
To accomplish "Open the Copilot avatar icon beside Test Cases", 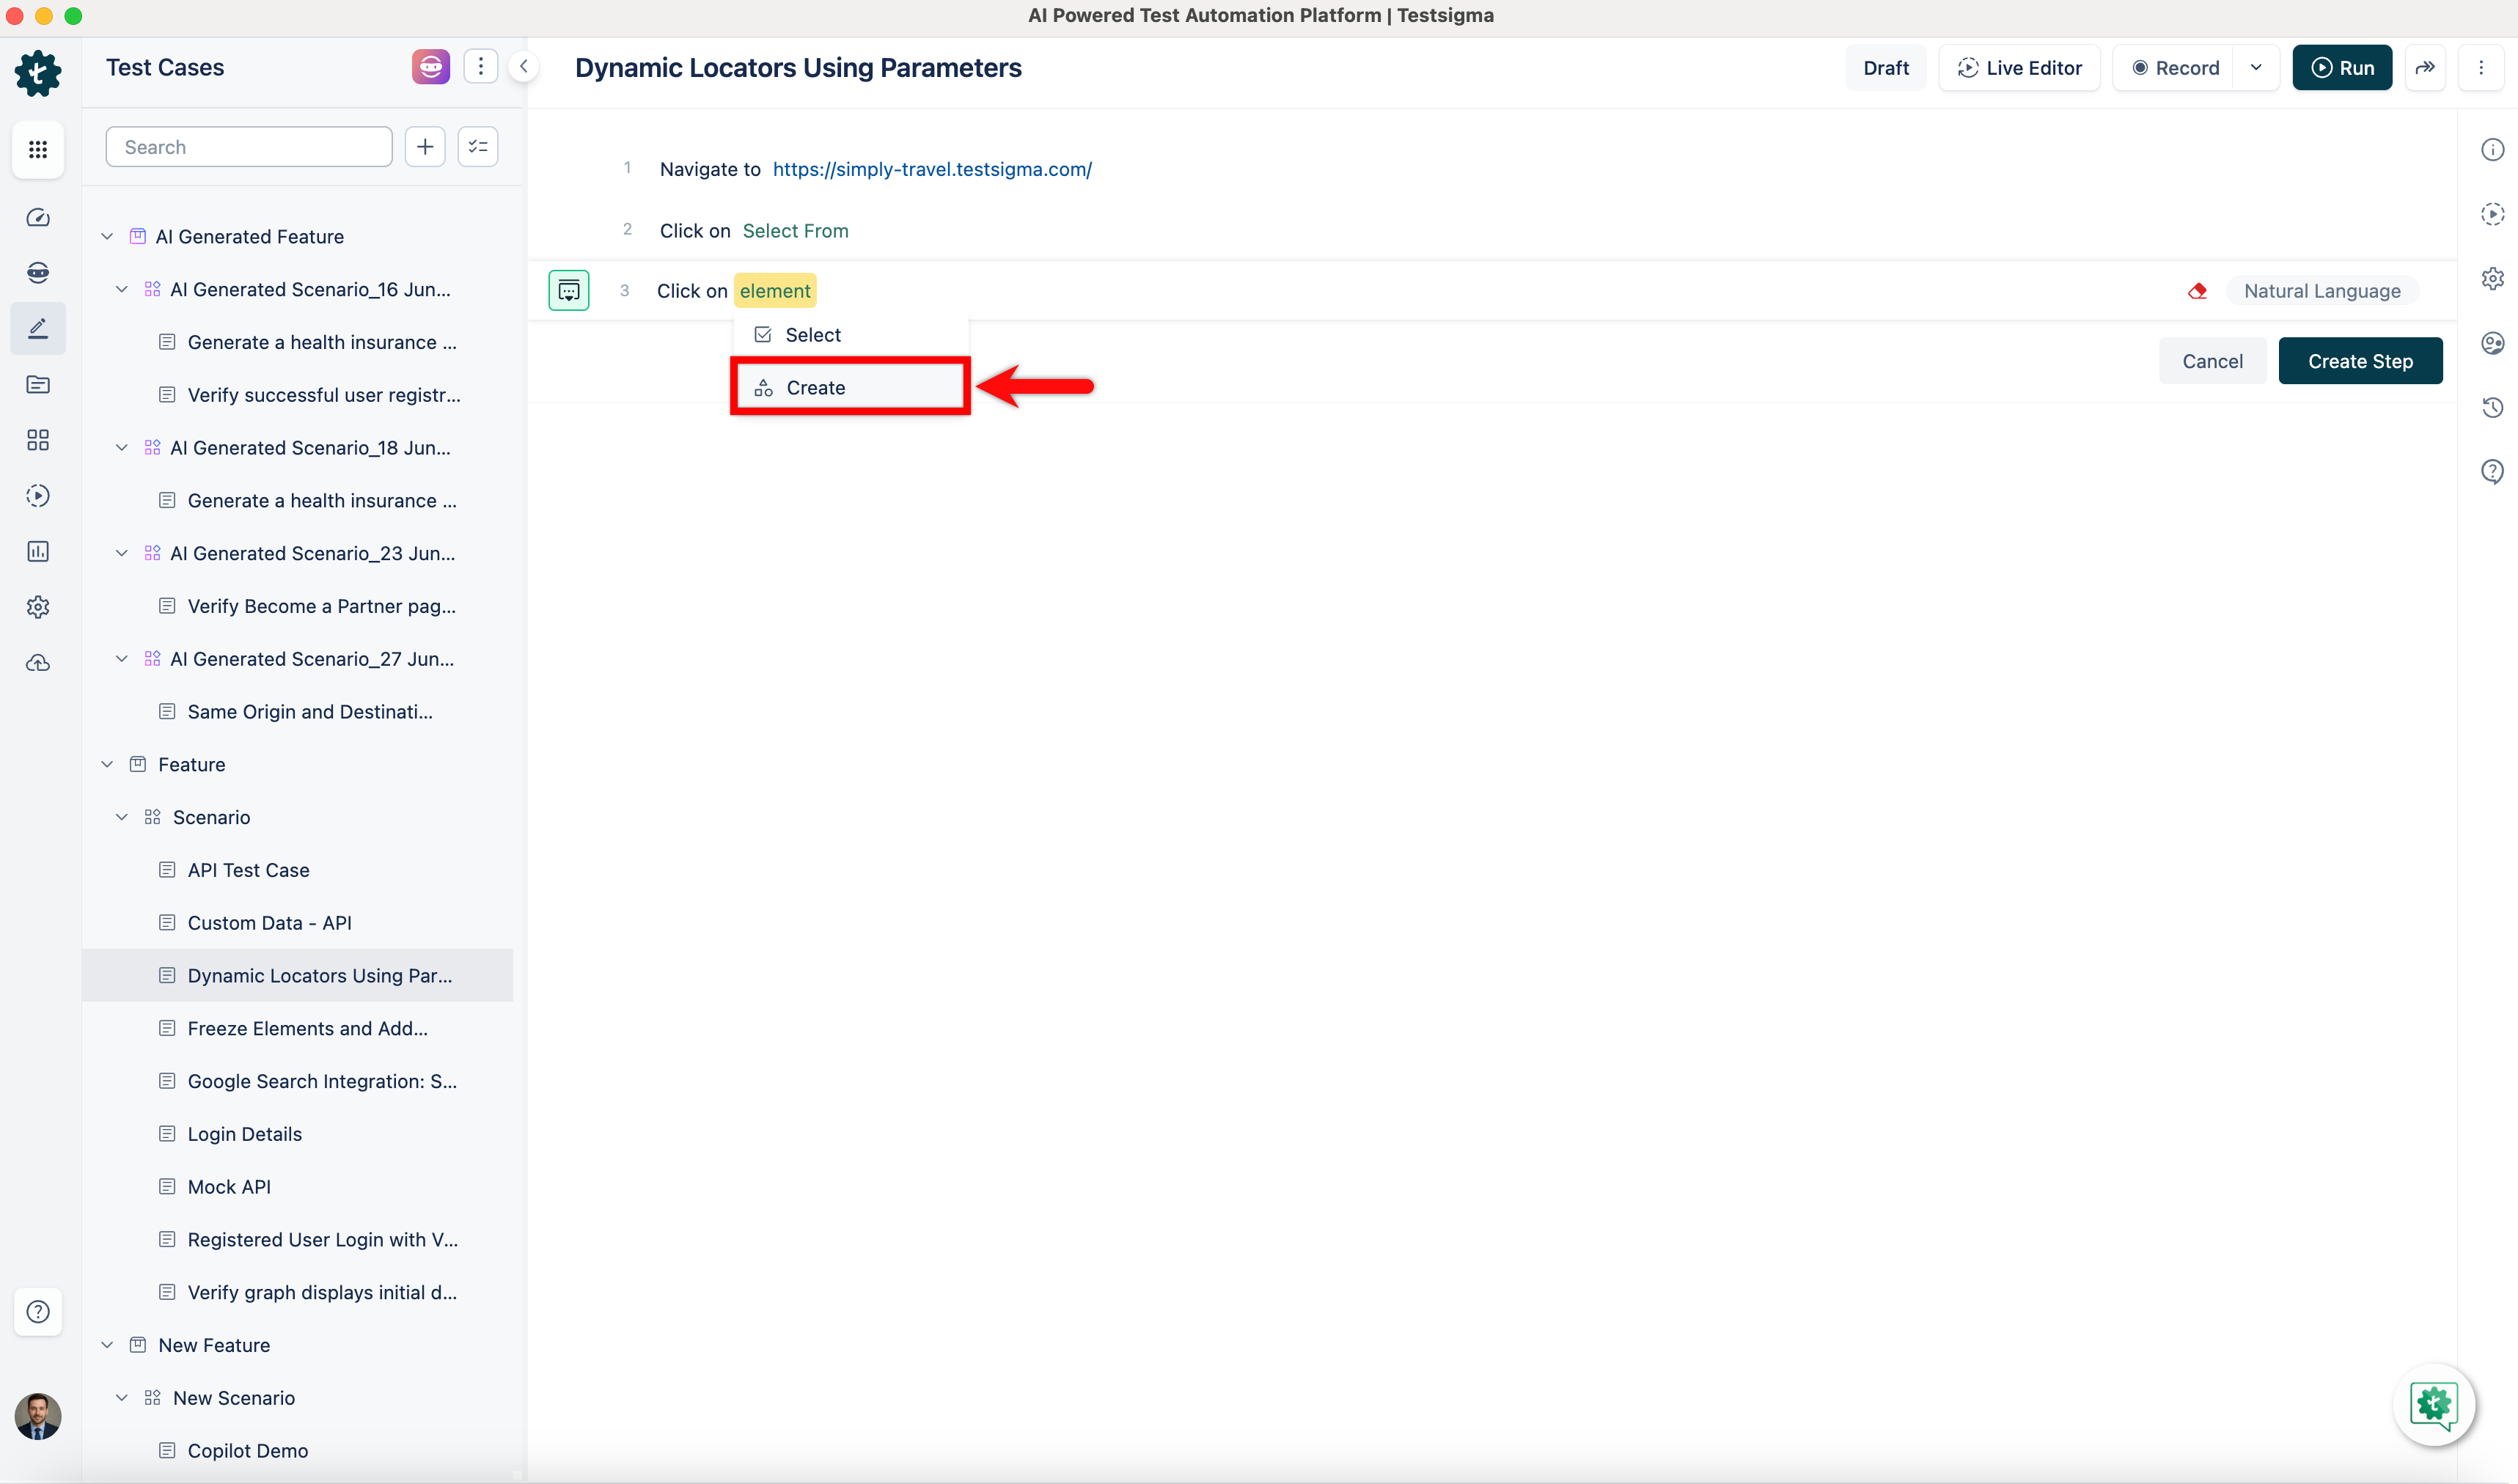I will [x=430, y=67].
